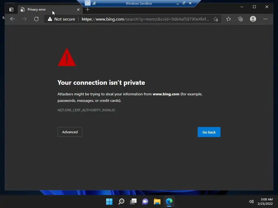Click the browser back arrow
Screen dimensions: 278x208
pyautogui.click(x=12, y=19)
